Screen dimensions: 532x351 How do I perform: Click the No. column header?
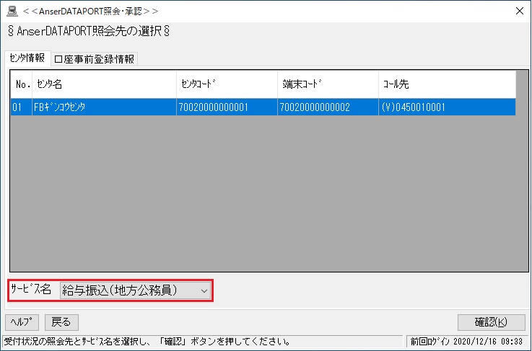22,84
